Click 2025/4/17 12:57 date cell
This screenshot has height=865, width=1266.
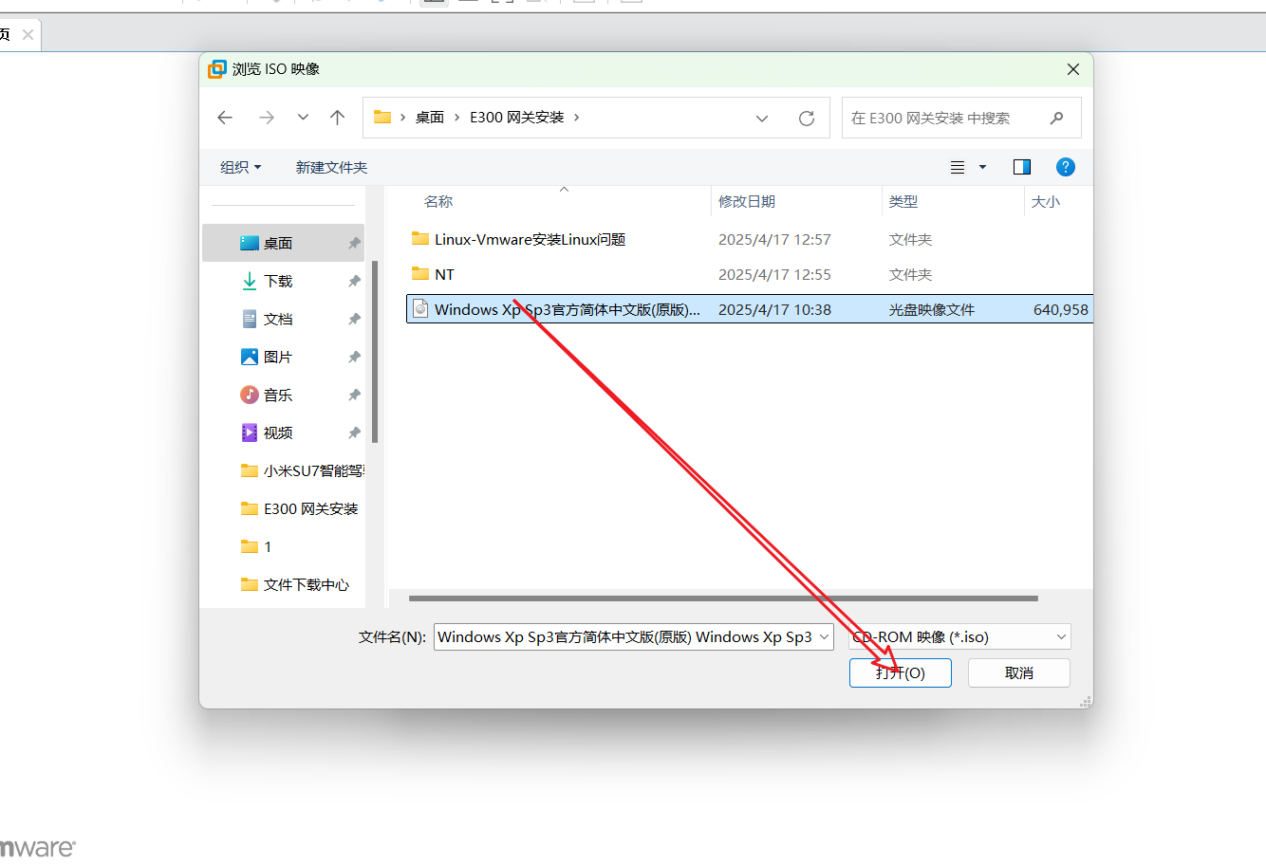click(774, 239)
